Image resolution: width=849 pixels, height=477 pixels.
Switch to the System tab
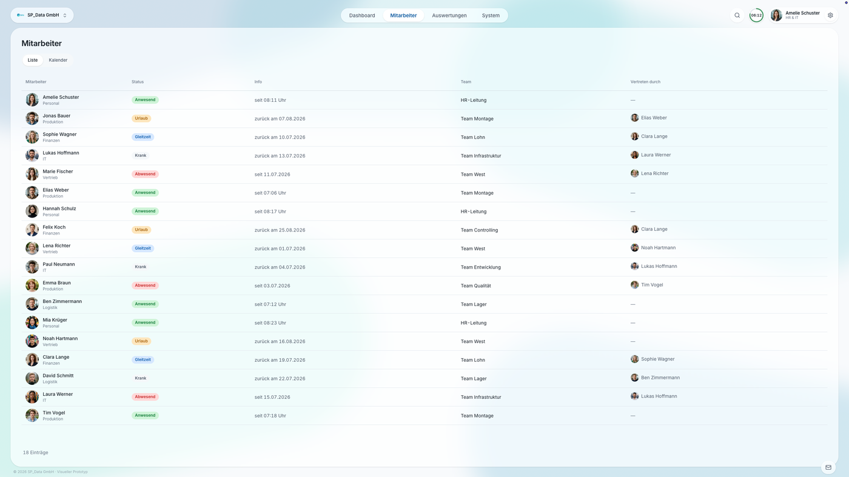click(491, 15)
